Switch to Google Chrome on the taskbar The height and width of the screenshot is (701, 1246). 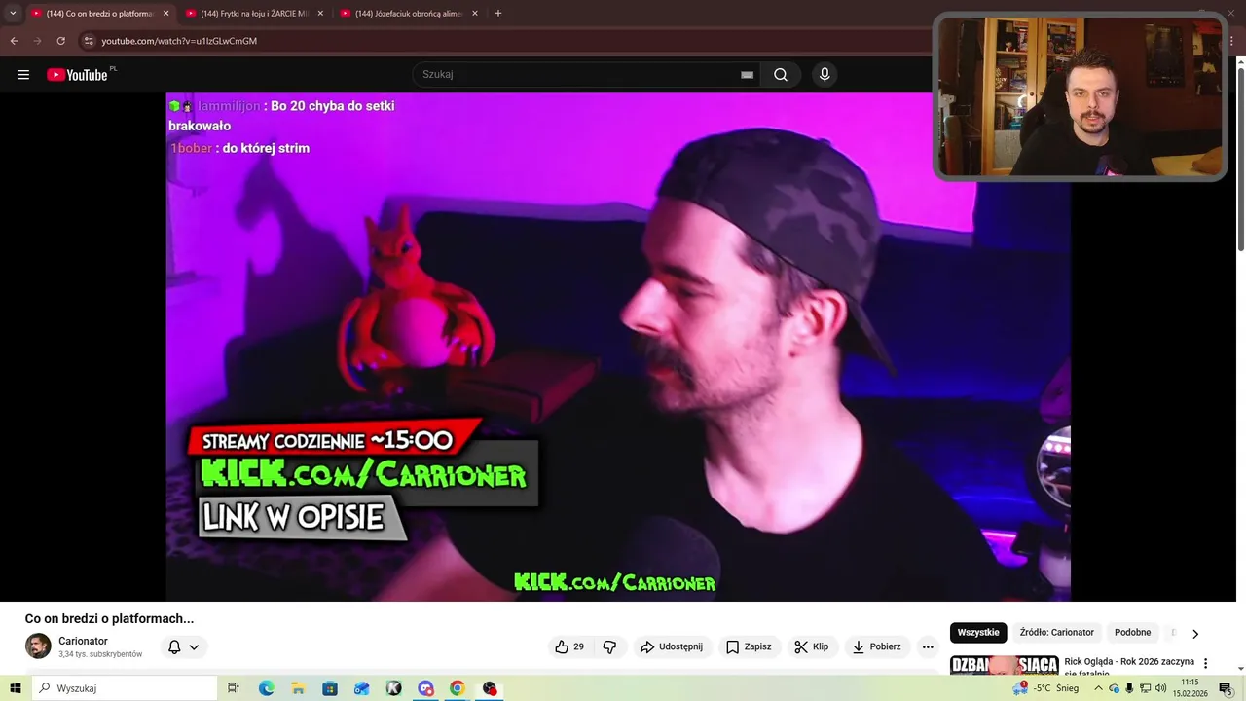[x=458, y=688]
